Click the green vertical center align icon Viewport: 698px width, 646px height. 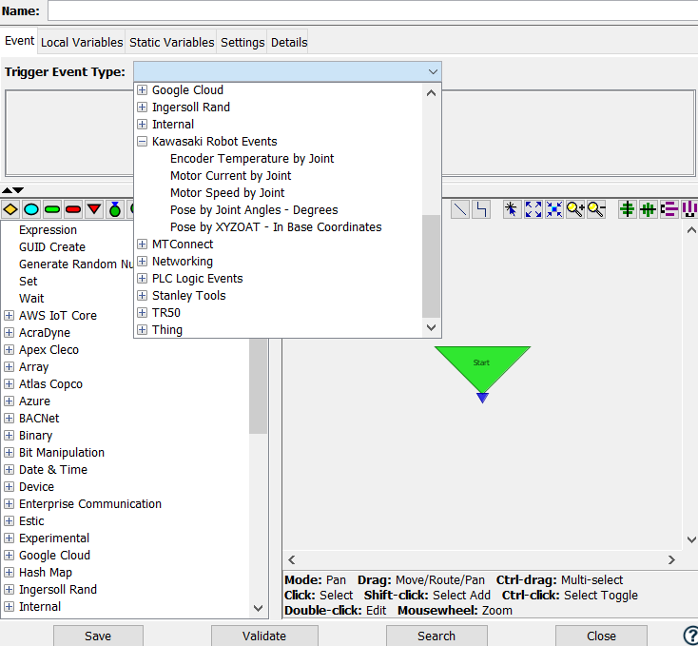point(628,209)
